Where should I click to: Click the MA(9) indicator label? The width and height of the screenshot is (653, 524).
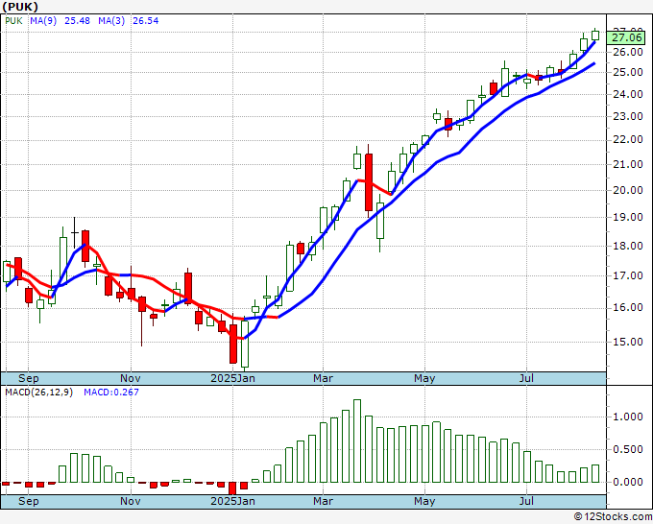[x=43, y=21]
